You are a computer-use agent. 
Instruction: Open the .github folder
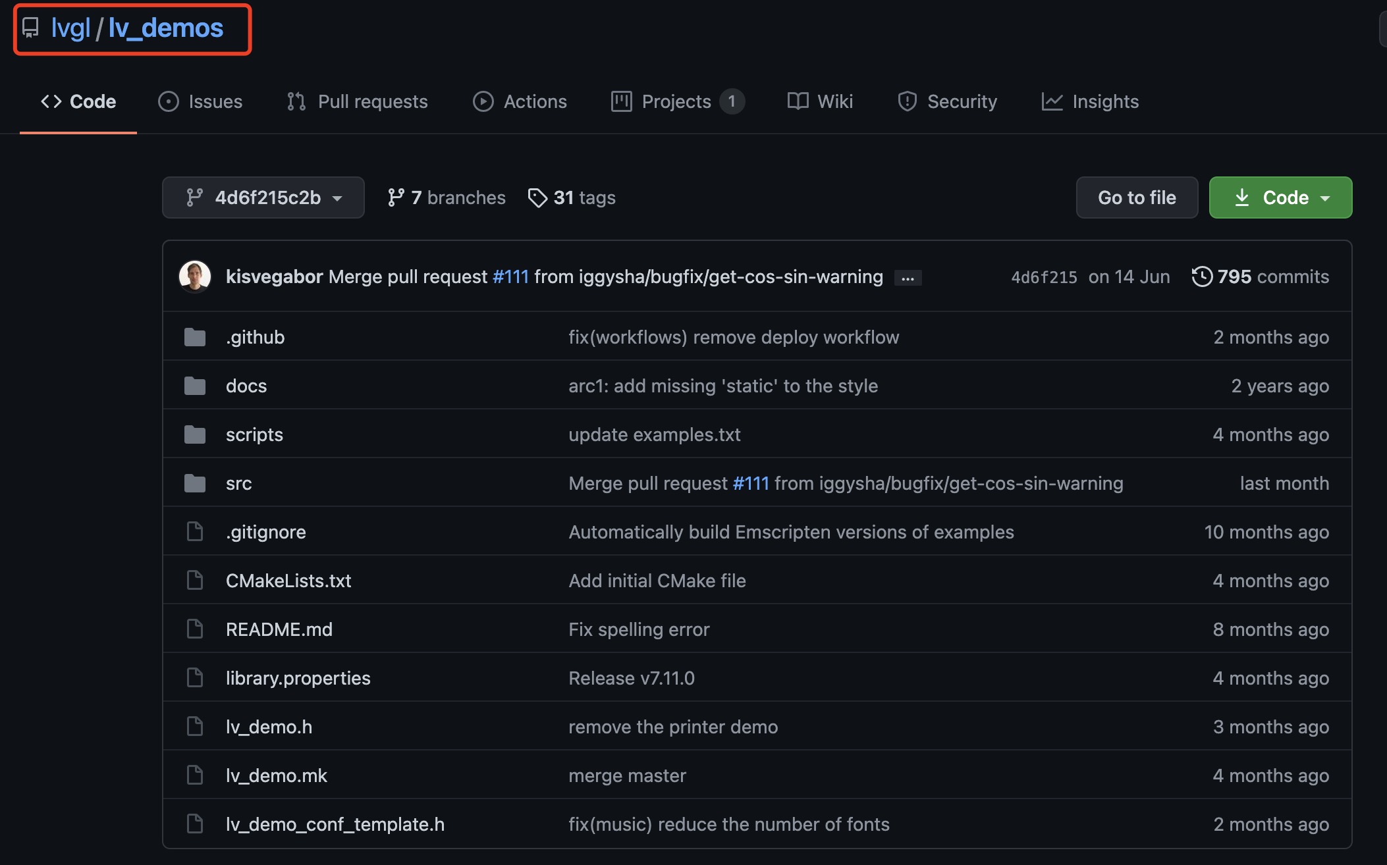(255, 337)
